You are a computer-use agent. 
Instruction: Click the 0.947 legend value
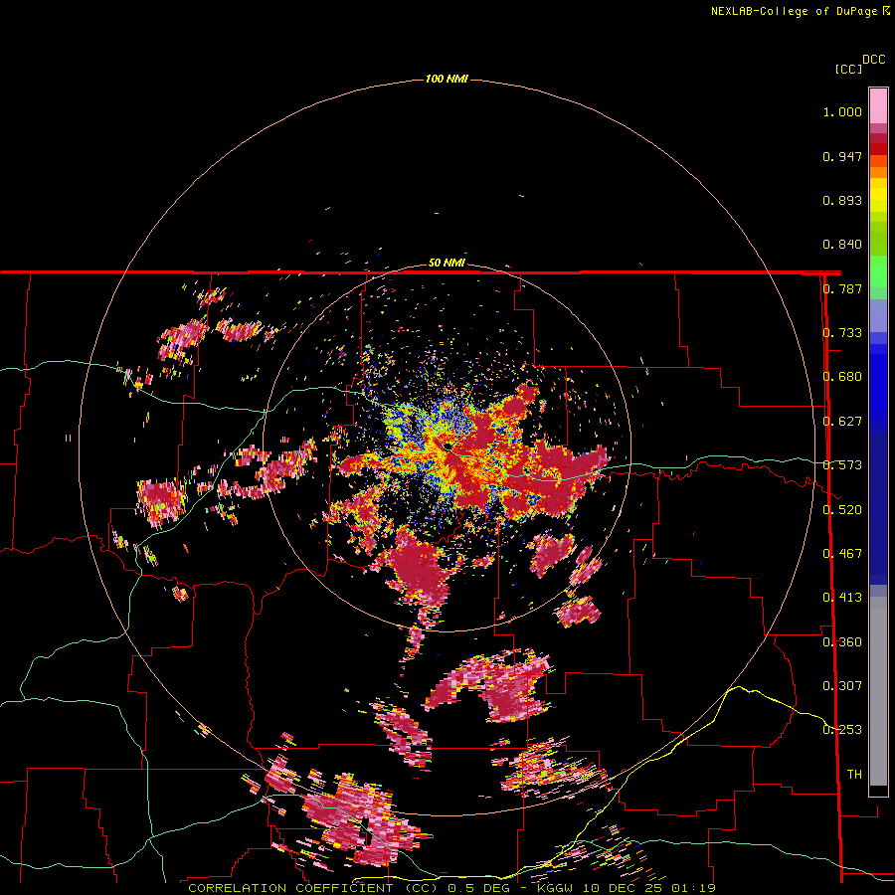coord(842,156)
